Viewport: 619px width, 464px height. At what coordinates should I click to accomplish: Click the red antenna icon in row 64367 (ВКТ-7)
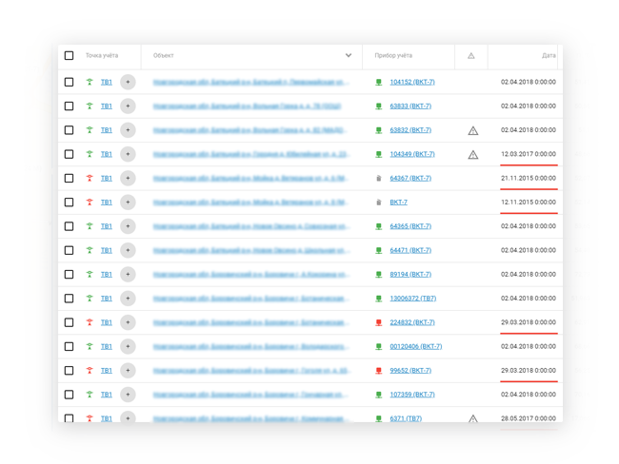[x=90, y=178]
